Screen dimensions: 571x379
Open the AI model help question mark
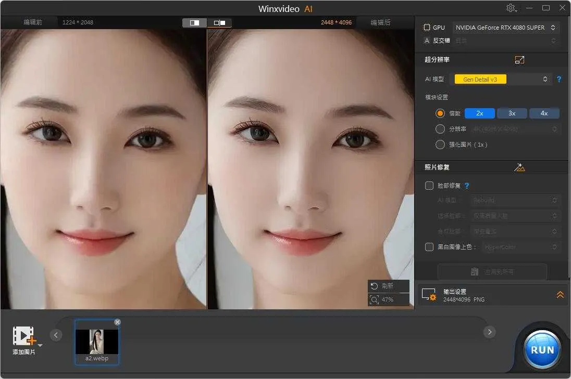(559, 79)
